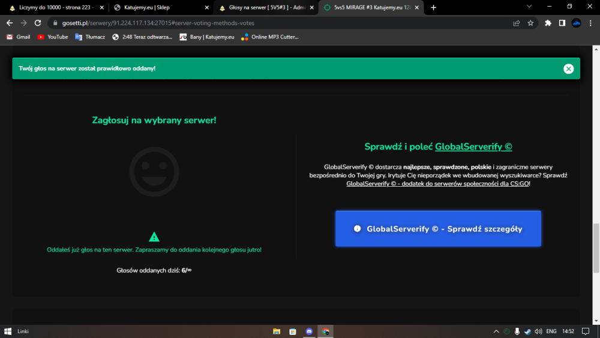The width and height of the screenshot is (600, 338).
Task: Open the Windows notification center
Action: (586, 331)
